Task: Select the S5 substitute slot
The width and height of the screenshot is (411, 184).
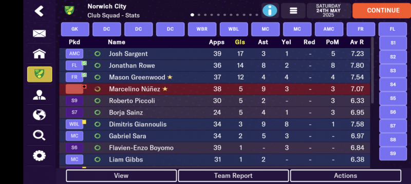Action: (393, 98)
